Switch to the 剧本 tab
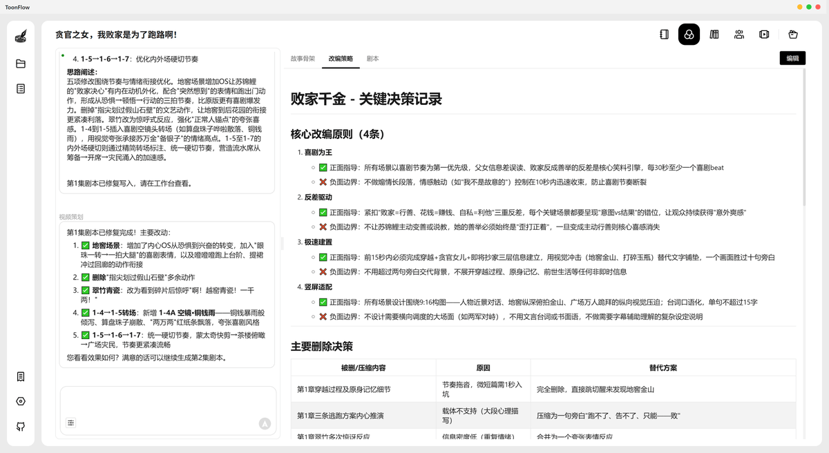This screenshot has height=453, width=829. coord(372,59)
